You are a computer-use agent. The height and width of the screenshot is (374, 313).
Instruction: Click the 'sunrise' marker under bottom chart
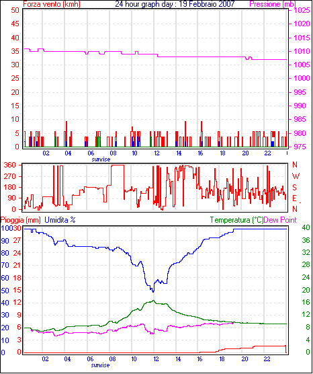[100, 365]
